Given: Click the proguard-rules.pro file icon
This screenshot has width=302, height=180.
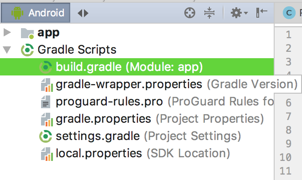Looking at the screenshot, I should tap(46, 102).
